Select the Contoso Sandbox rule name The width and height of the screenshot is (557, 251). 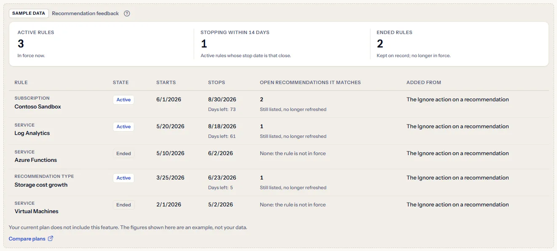coord(38,107)
